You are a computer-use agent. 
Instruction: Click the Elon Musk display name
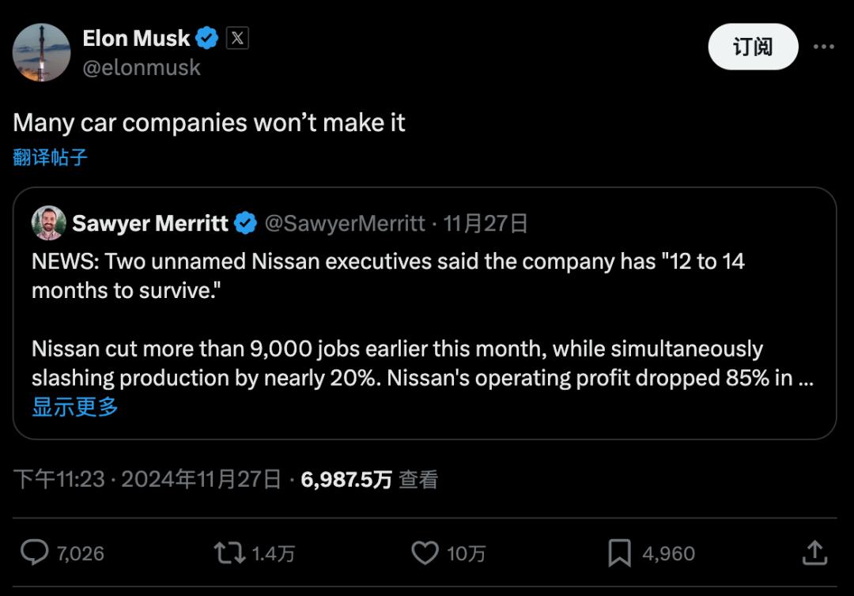(136, 37)
